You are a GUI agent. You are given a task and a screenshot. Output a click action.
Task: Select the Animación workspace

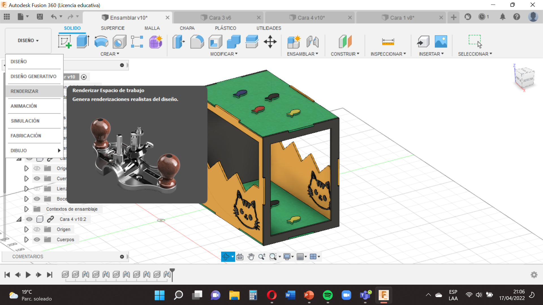click(24, 106)
